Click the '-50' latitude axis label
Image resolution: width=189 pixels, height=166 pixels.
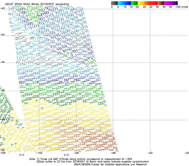tap(2, 150)
